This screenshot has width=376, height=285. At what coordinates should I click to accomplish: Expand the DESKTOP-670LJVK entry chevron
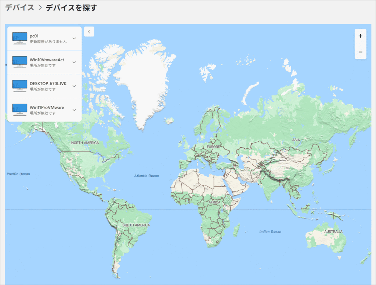pos(74,86)
